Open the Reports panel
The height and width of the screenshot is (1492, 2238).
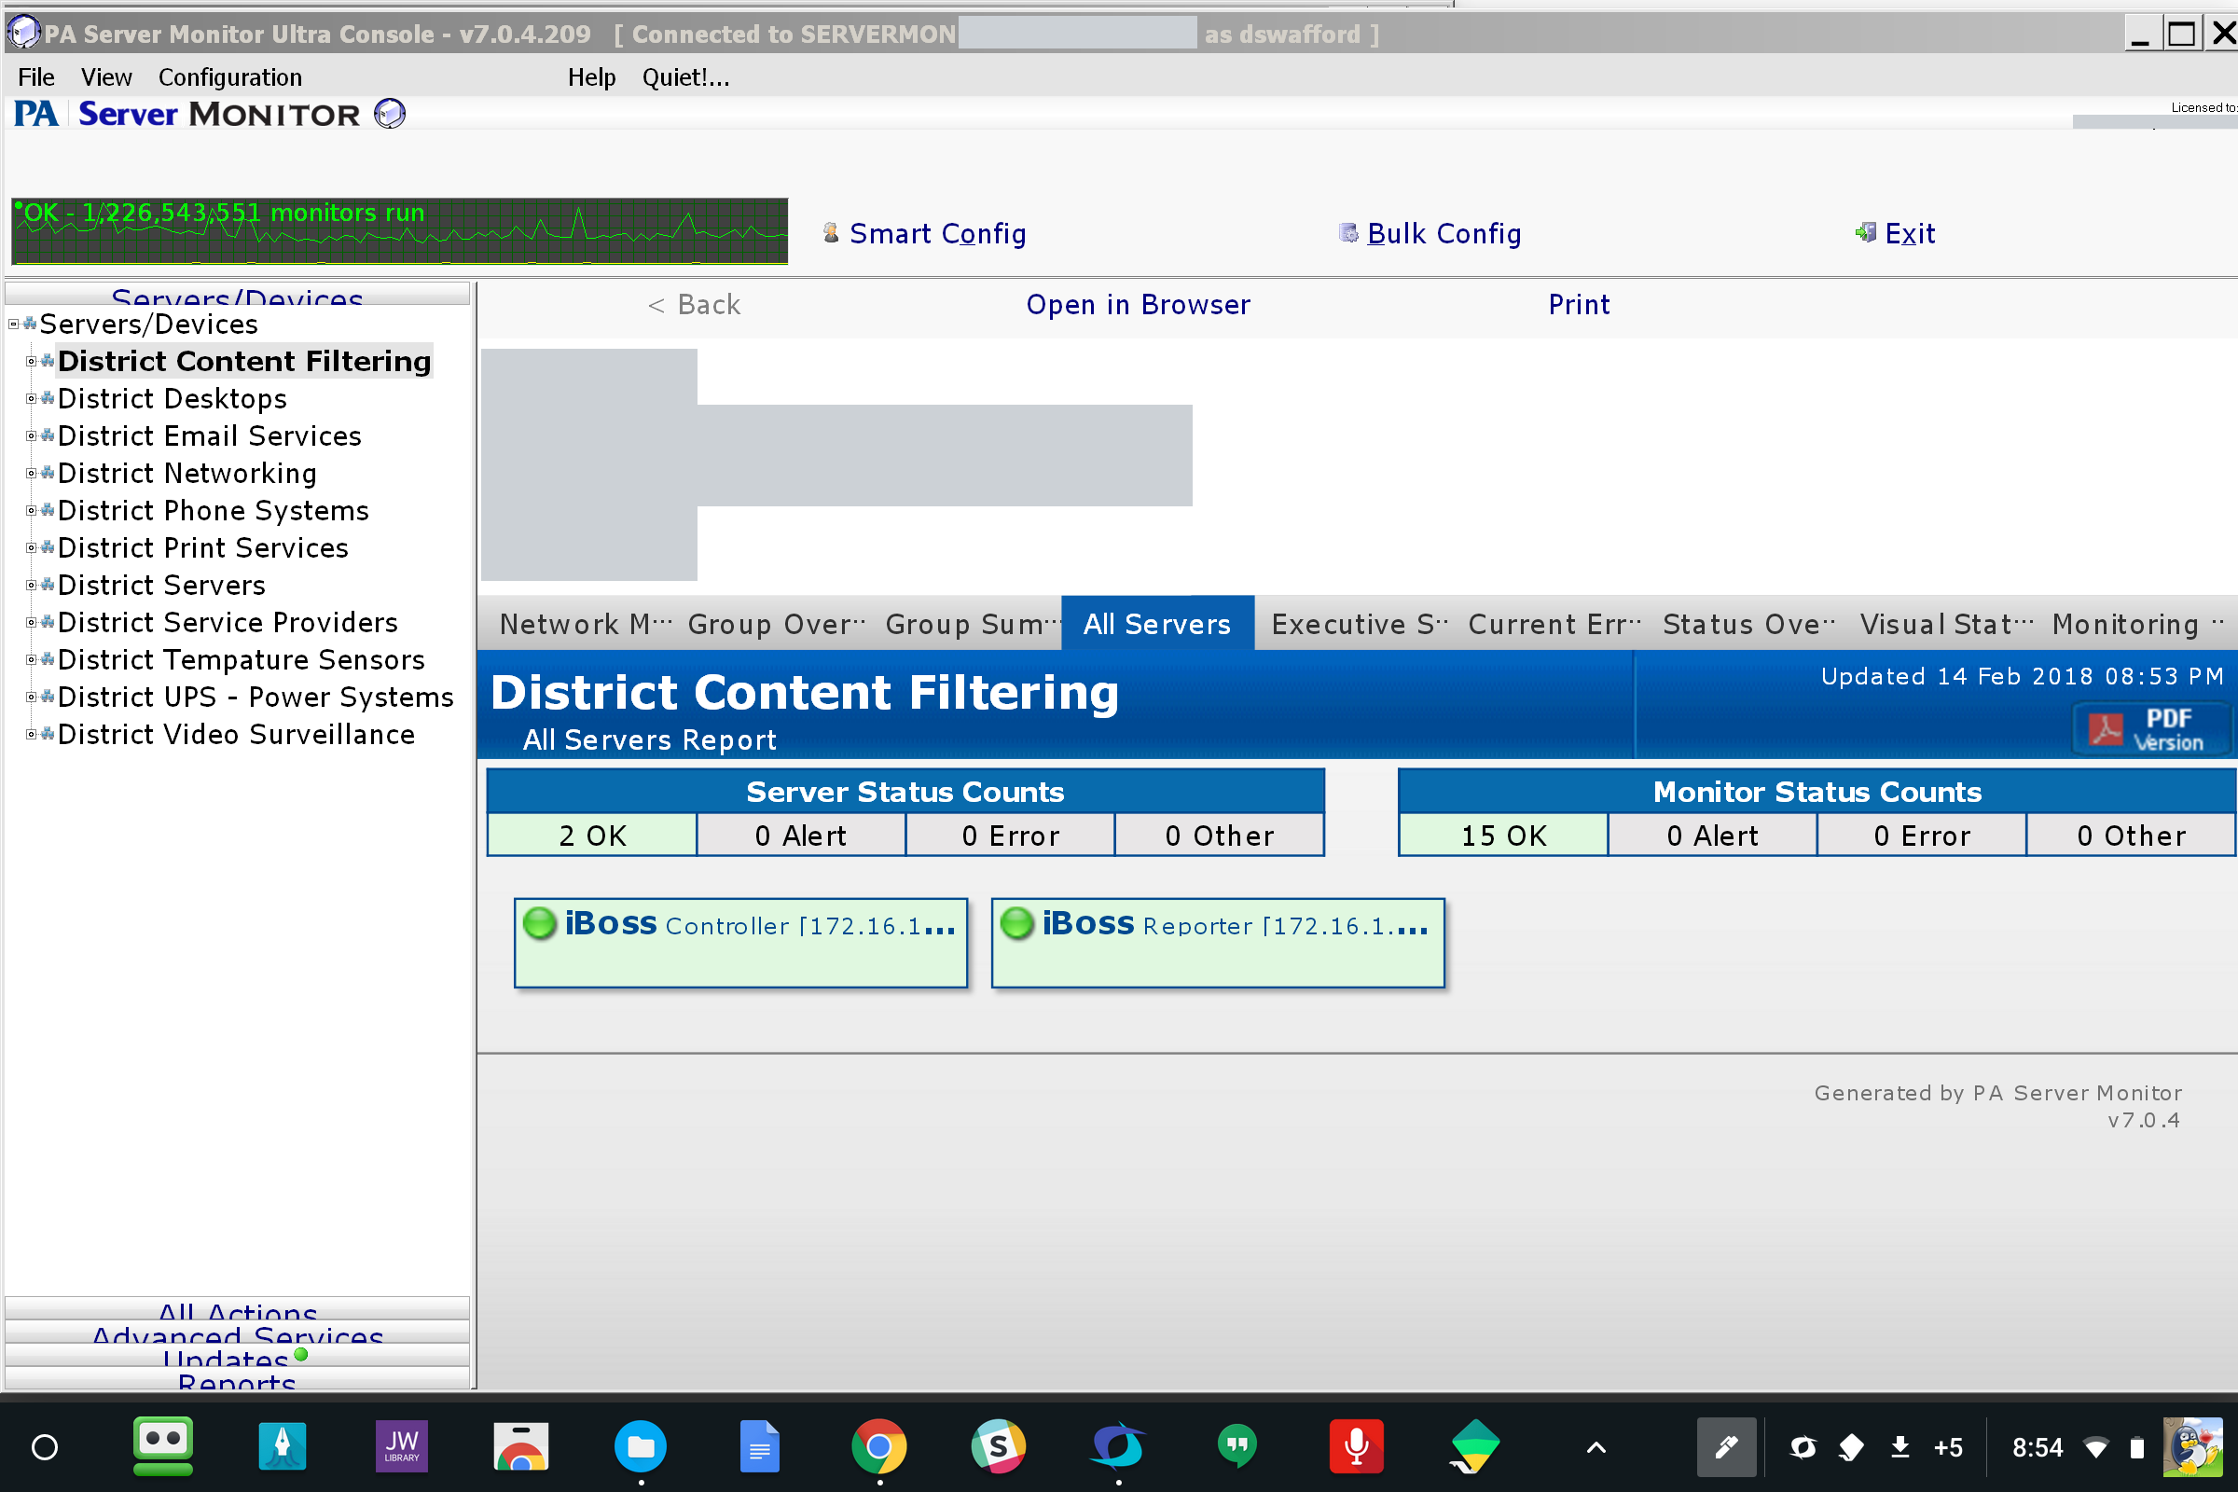coord(237,1378)
